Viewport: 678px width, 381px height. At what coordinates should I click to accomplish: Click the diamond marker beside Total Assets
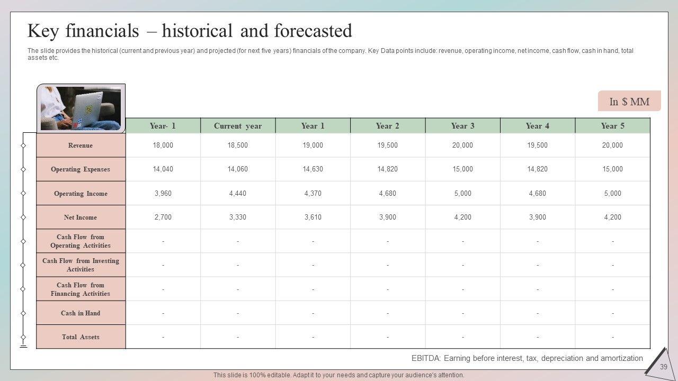23,337
